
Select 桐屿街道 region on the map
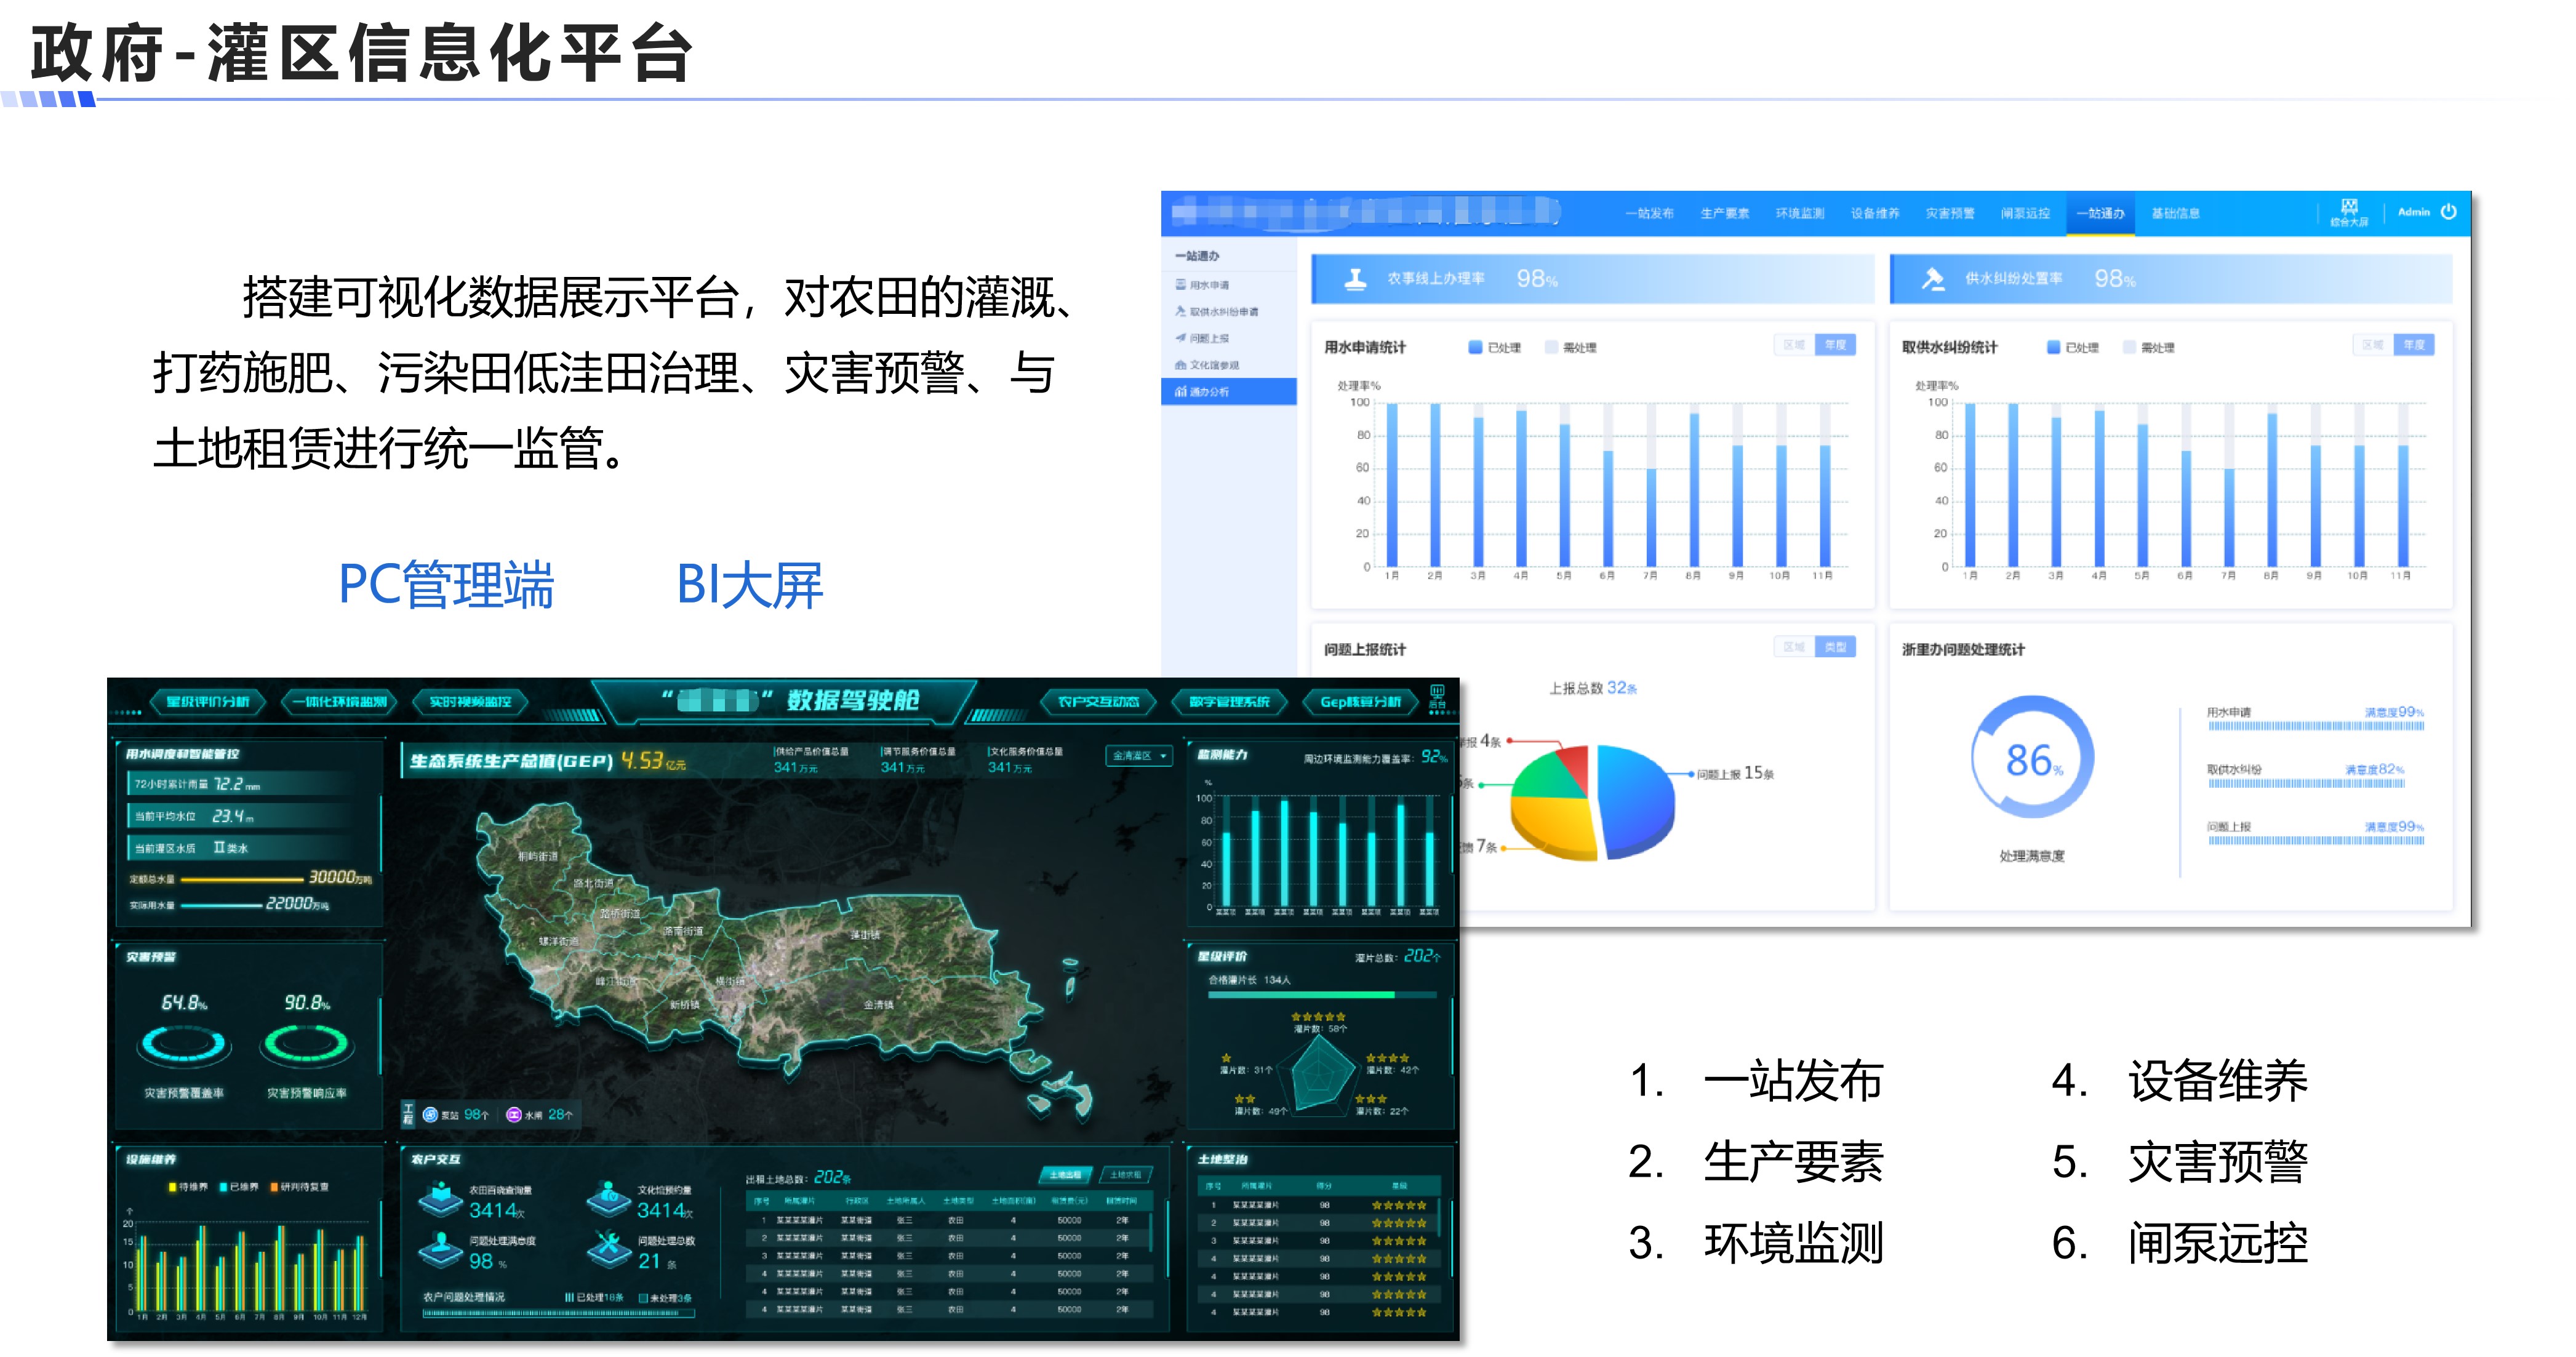click(x=537, y=857)
